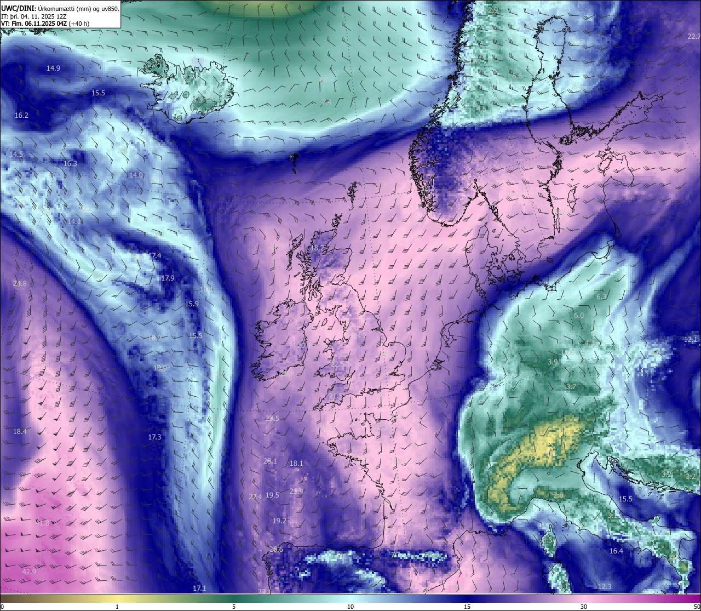Click the map value 17.9
Viewport: 701px width, 611px height.
(x=168, y=278)
